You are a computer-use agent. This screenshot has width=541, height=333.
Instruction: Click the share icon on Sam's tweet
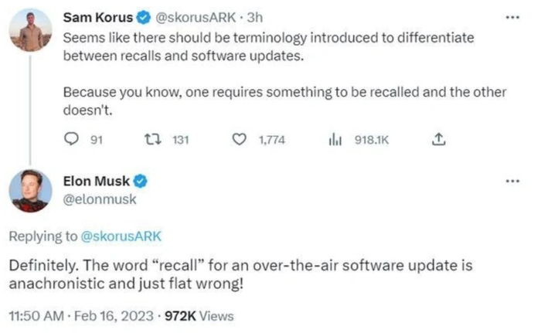pos(437,141)
